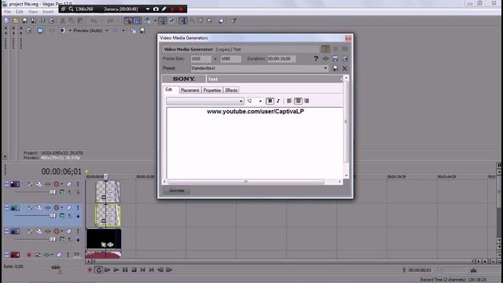Arm the audio track for record

click(29, 255)
